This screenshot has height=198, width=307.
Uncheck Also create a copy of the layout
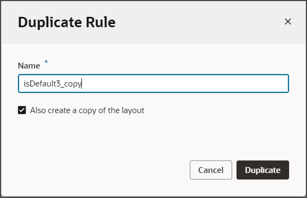pyautogui.click(x=22, y=110)
